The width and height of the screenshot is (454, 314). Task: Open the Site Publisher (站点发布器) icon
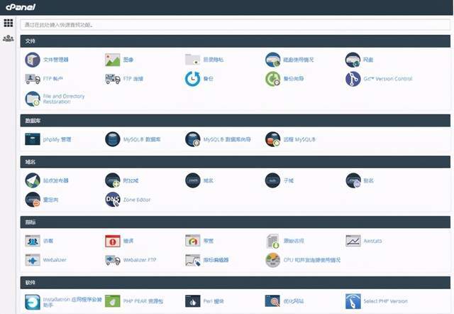pos(33,180)
